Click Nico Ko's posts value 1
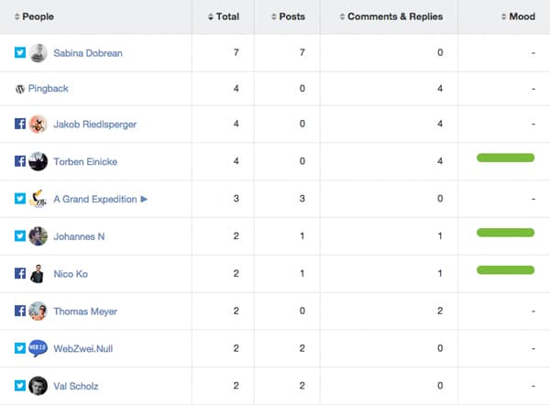 (x=302, y=273)
